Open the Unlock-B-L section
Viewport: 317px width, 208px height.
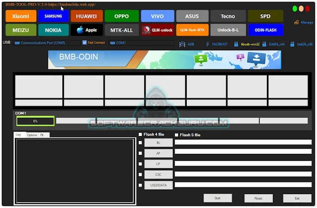click(228, 30)
